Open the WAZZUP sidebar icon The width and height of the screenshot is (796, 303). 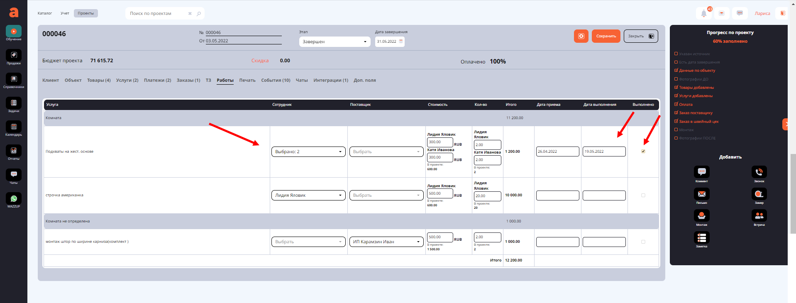pos(14,200)
